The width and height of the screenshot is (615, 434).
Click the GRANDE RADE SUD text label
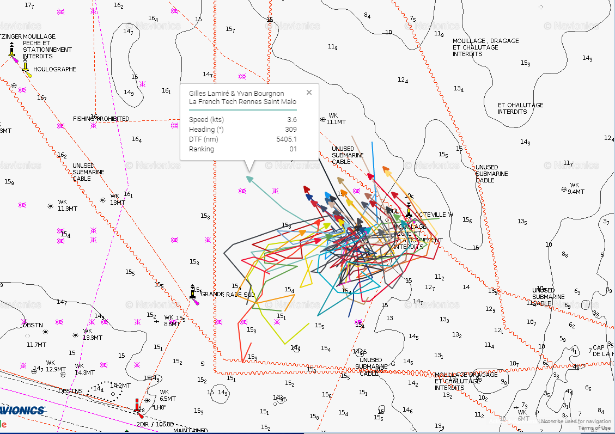pos(228,295)
